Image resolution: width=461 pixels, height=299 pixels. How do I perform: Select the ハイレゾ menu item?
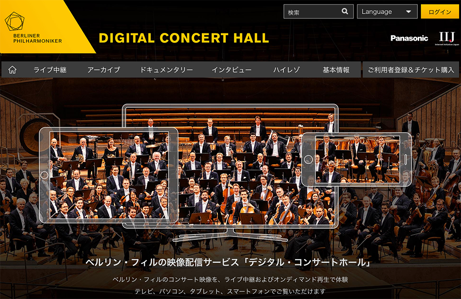click(286, 70)
